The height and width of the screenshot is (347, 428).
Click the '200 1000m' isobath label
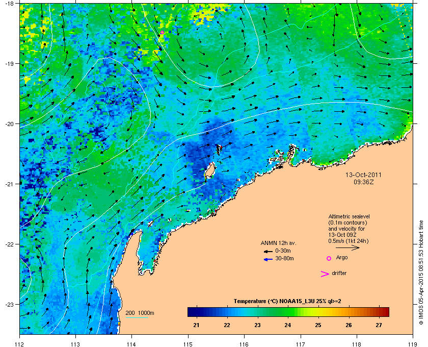pyautogui.click(x=140, y=313)
